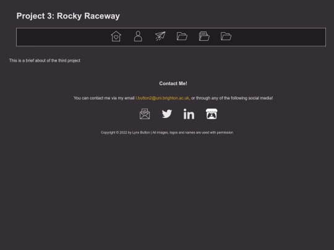This screenshot has width=334, height=250.
Task: Click the Copyright 2022 Lynx Button footer text
Action: pyautogui.click(x=167, y=133)
